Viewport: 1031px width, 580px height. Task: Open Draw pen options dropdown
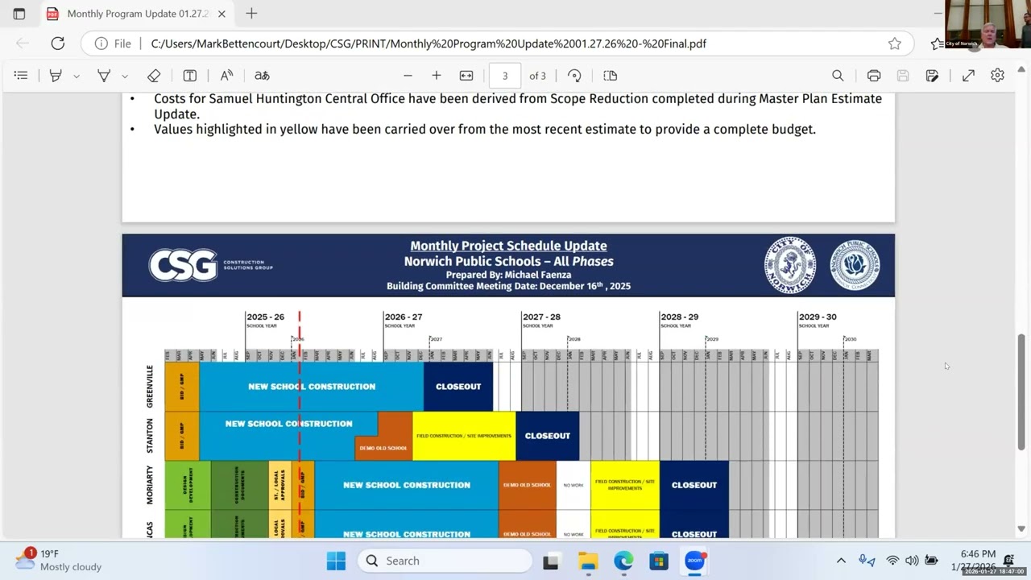[125, 76]
